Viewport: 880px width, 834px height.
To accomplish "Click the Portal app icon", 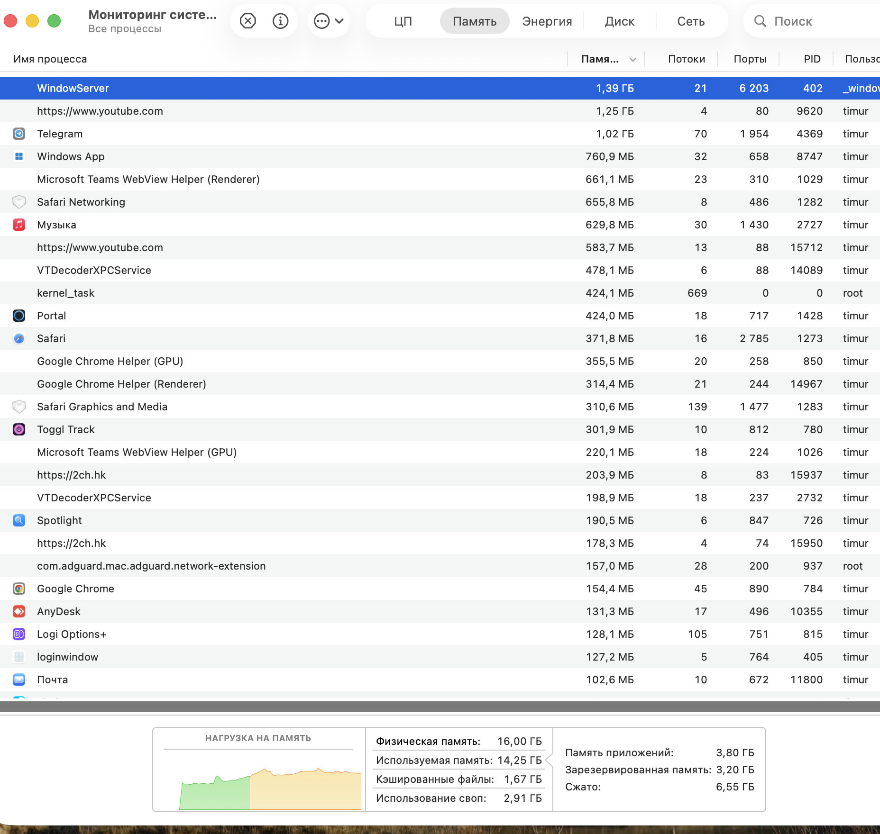I will 19,316.
